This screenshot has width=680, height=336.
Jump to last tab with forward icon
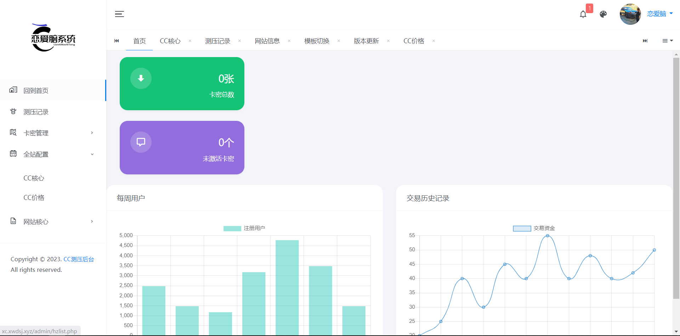point(645,41)
